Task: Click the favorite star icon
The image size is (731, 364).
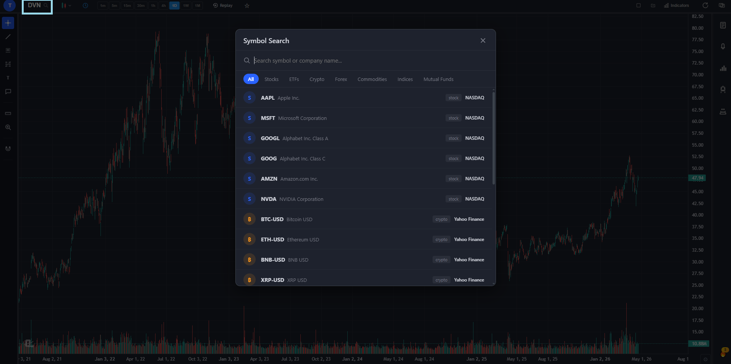Action: coord(247,6)
